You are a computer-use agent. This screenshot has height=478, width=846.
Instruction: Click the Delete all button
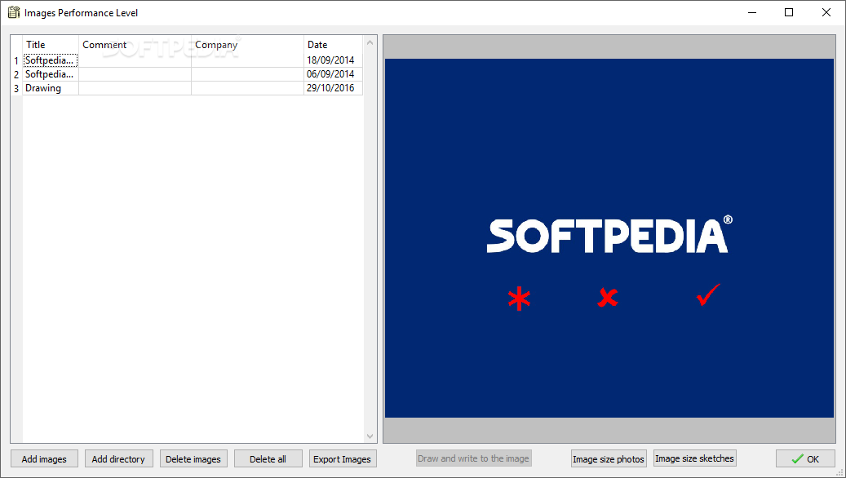tap(268, 459)
